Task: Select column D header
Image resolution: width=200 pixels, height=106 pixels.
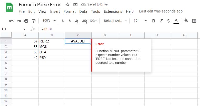Action: click(x=105, y=35)
